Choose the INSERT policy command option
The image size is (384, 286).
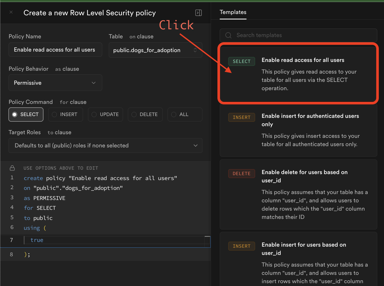[x=66, y=115]
